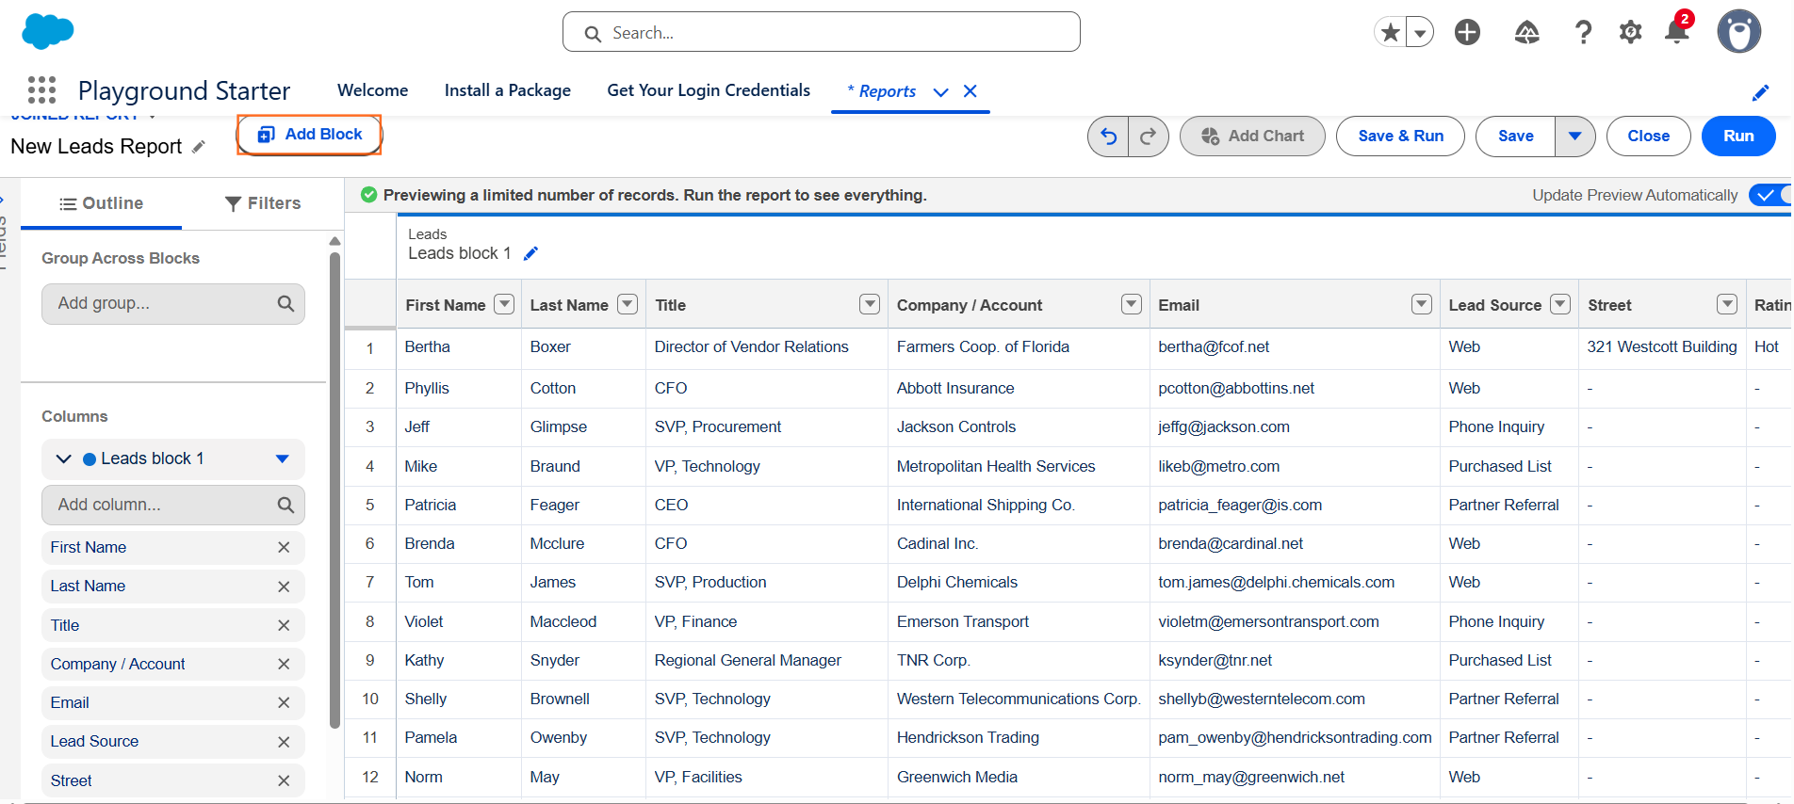Screen dimensions: 1794x804
Task: Click the Save & Run button
Action: pyautogui.click(x=1400, y=137)
